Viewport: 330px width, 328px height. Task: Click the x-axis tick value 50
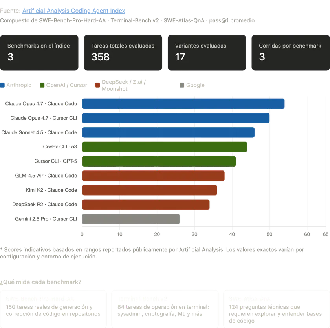pos(269,235)
